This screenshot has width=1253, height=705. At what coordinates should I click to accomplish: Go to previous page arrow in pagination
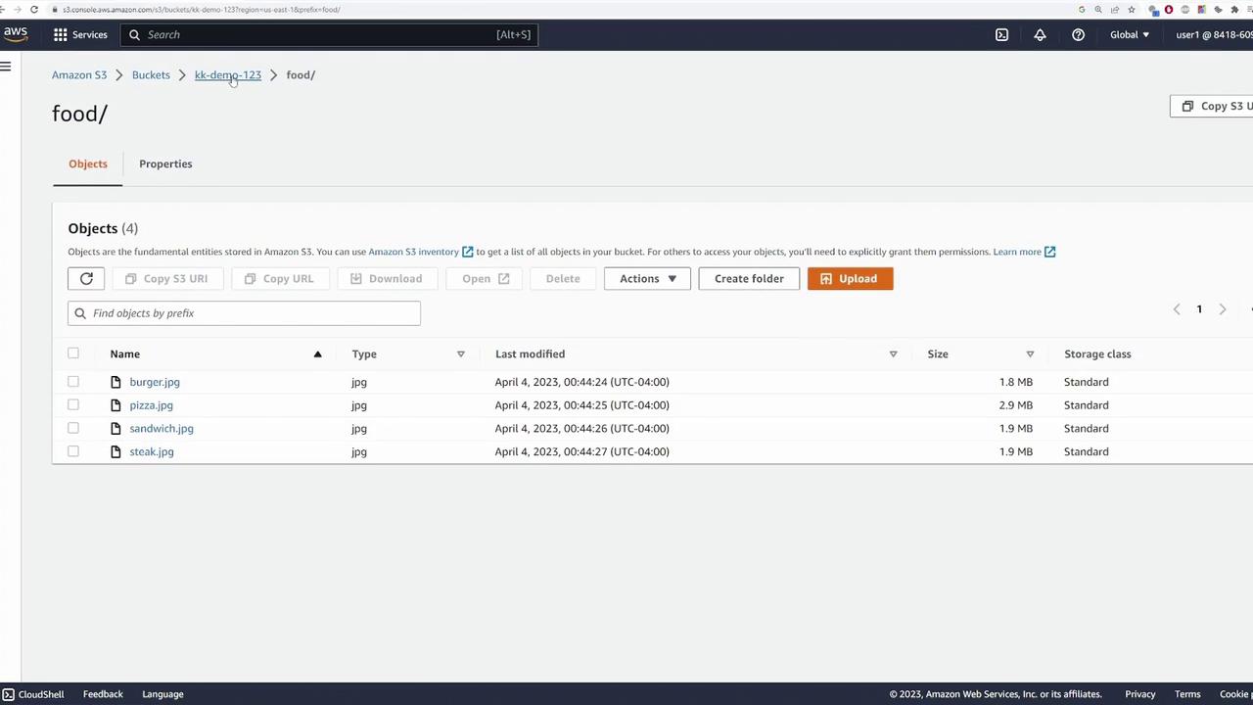click(x=1177, y=309)
